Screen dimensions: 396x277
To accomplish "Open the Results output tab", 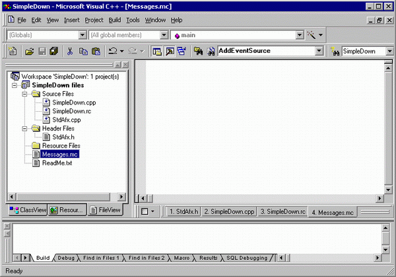I will pyautogui.click(x=209, y=258).
